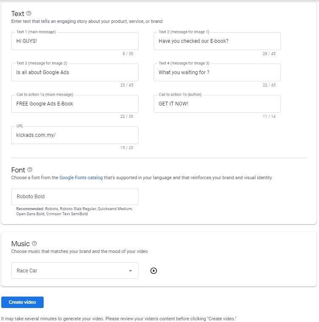Click the recommended fonts hint text
The image size is (319, 322).
click(75, 211)
